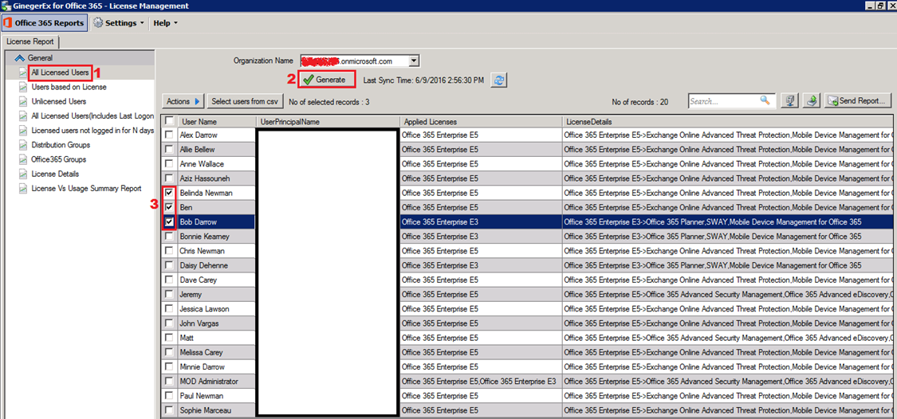897x419 pixels.
Task: Click report icon beside License Details
Action: pyautogui.click(x=23, y=174)
